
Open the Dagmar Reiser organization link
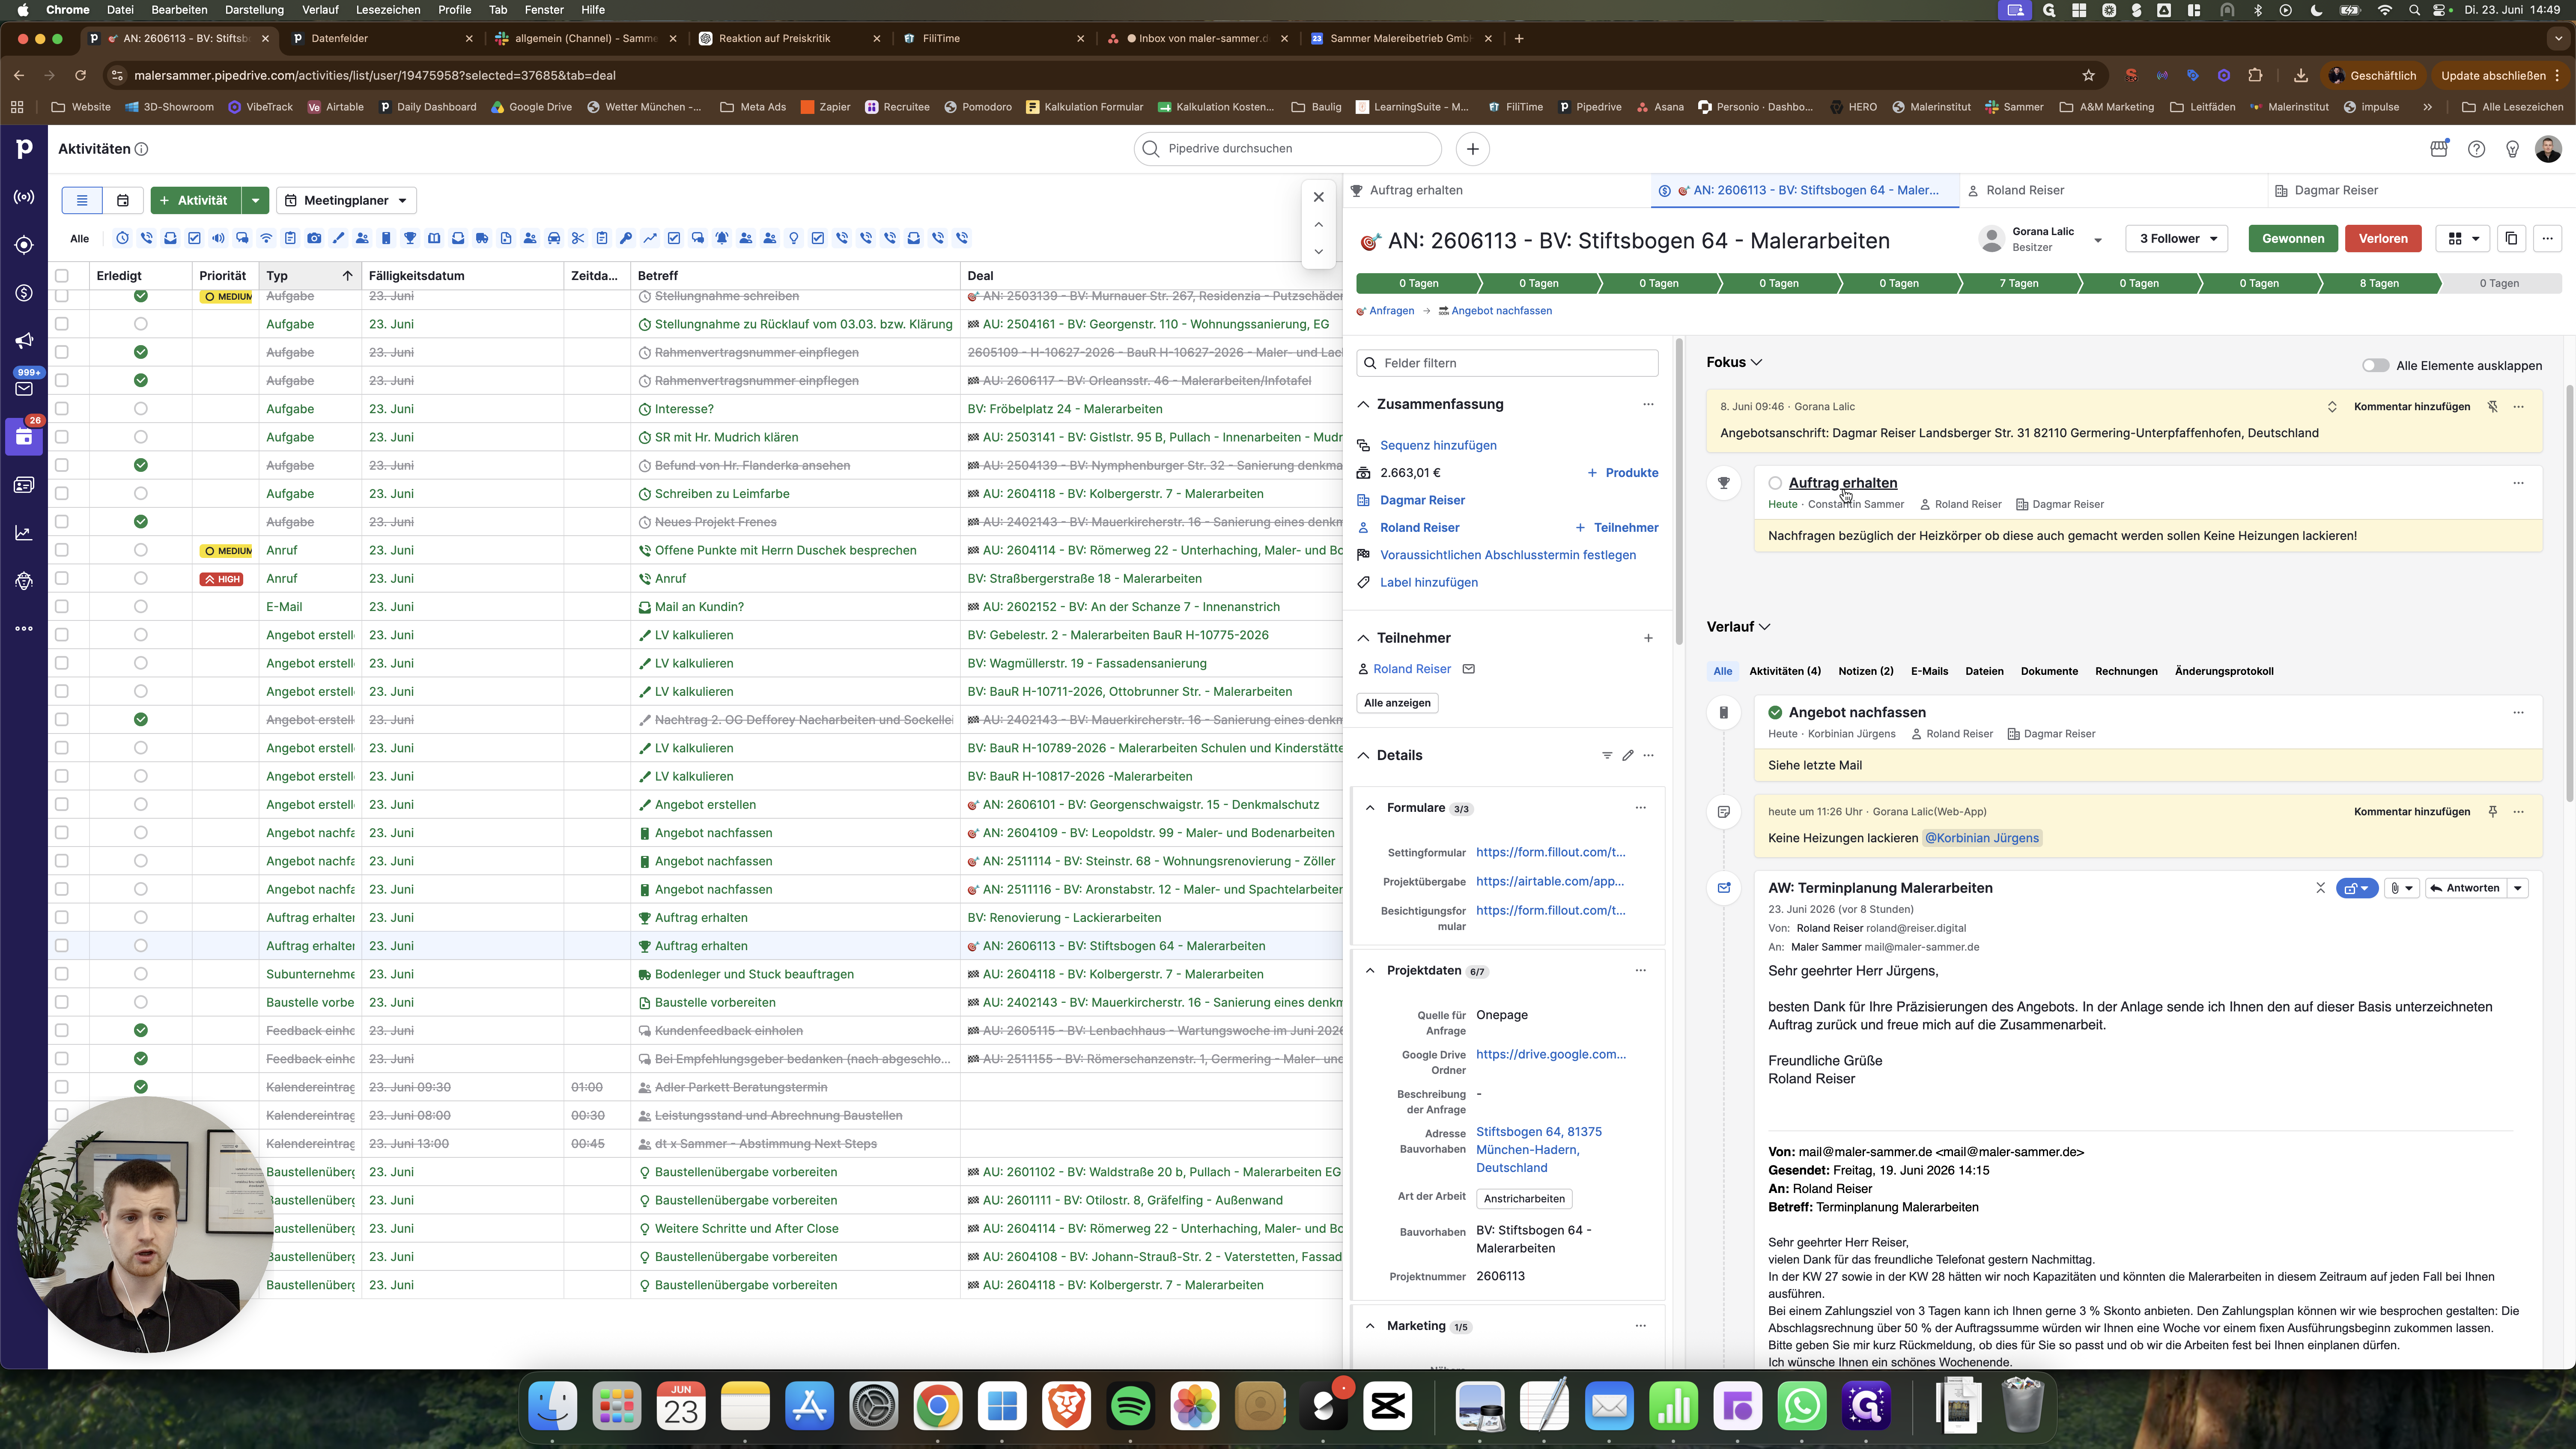(1422, 500)
